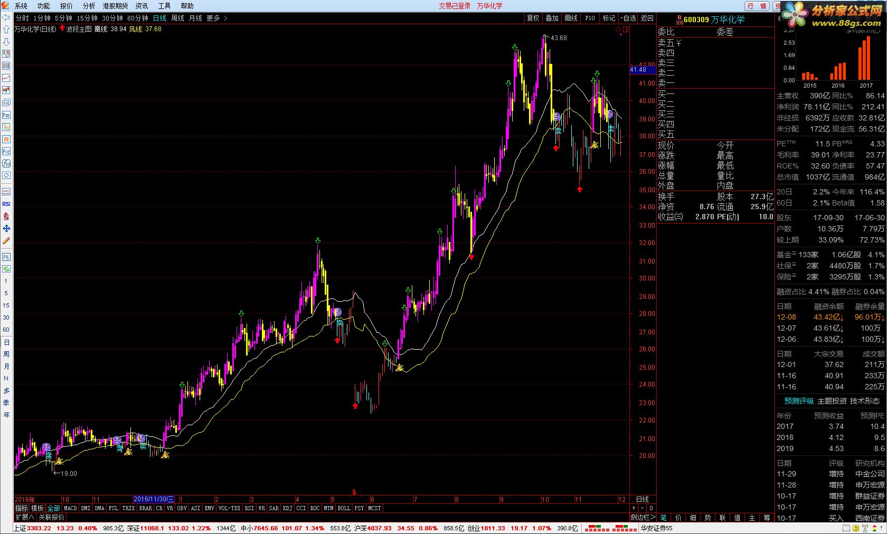Open the 模板 template dropdown
The image size is (887, 534).
point(37,508)
